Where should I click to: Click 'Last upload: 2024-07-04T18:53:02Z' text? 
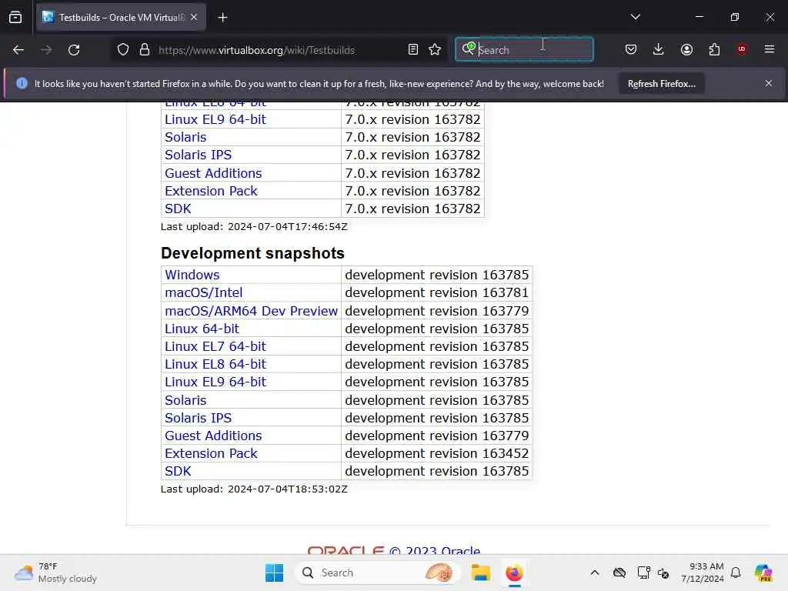coord(254,489)
